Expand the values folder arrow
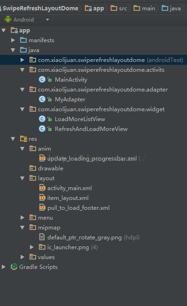This screenshot has width=187, height=306. click(22, 257)
